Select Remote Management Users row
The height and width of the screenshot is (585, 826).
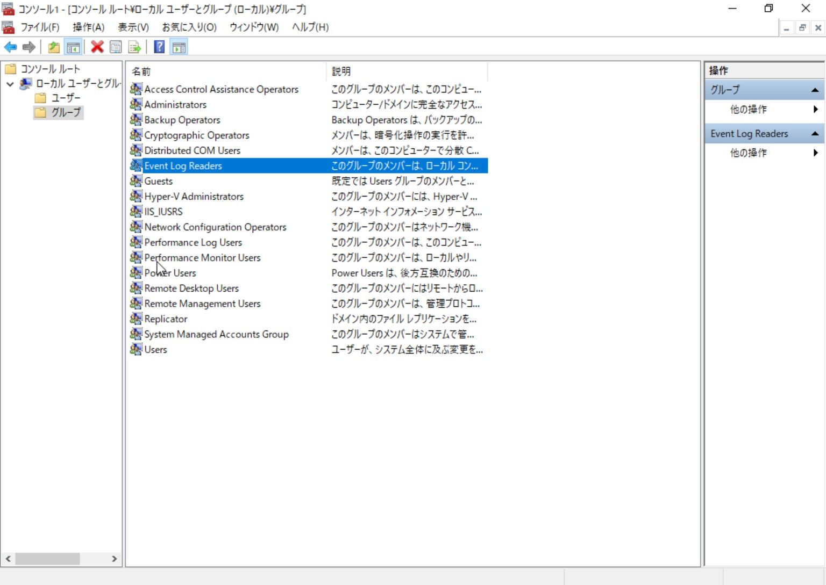click(x=308, y=304)
